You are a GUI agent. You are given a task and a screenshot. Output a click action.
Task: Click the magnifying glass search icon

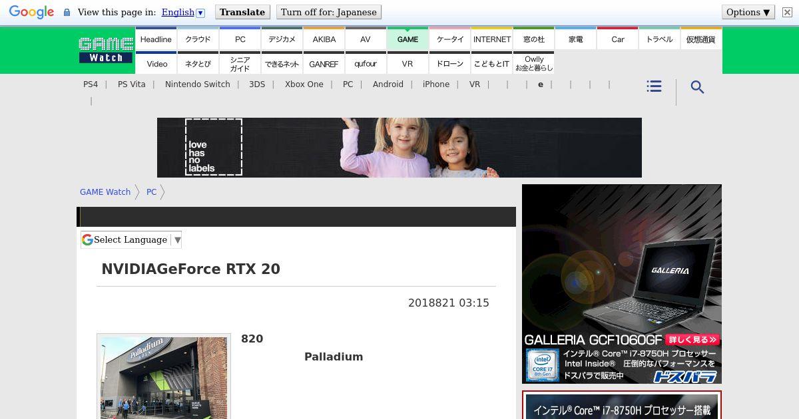tap(697, 87)
